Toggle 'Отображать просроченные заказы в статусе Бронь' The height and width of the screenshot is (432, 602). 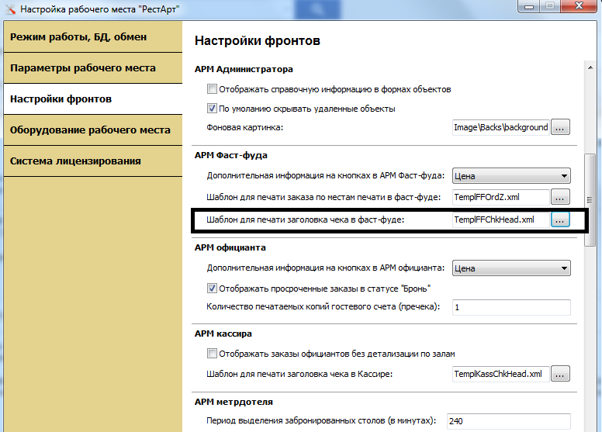pyautogui.click(x=212, y=288)
